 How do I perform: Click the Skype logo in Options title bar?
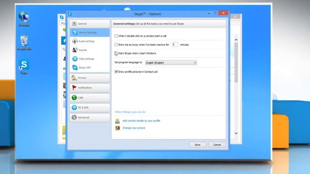click(70, 14)
